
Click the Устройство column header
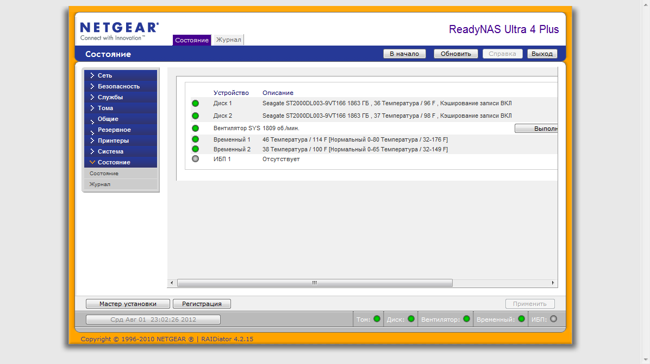tap(231, 93)
